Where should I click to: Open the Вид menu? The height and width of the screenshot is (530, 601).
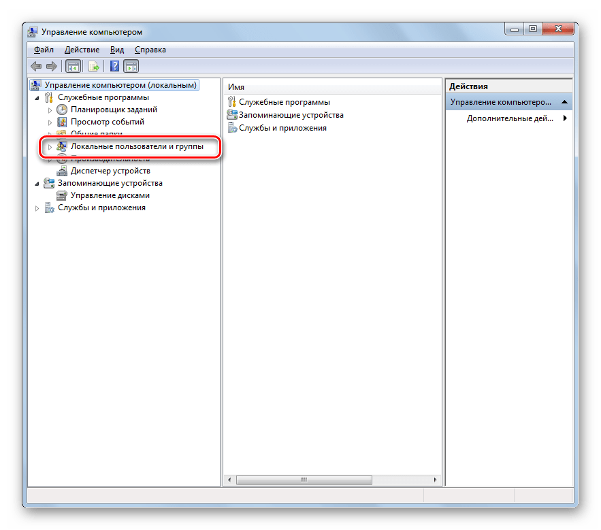click(x=117, y=50)
